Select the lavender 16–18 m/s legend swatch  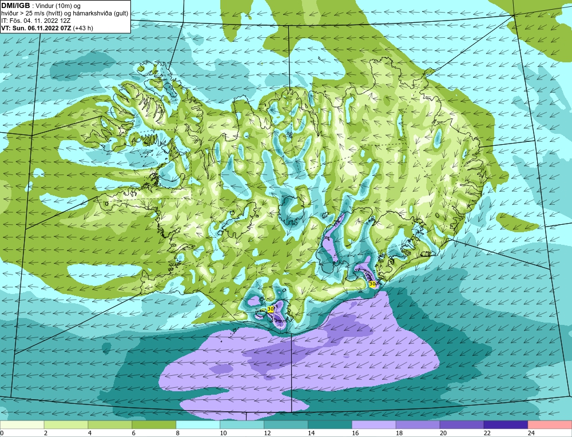pyautogui.click(x=374, y=425)
